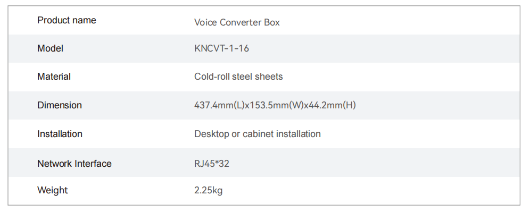Click the word 'Interface' in the label column

point(93,164)
